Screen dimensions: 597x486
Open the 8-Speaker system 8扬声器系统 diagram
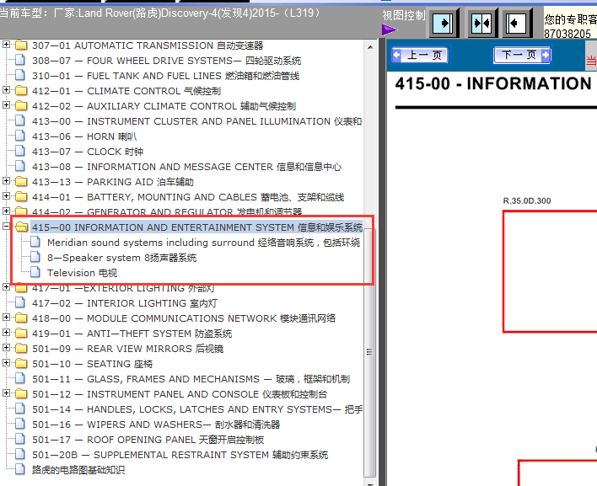click(x=121, y=258)
